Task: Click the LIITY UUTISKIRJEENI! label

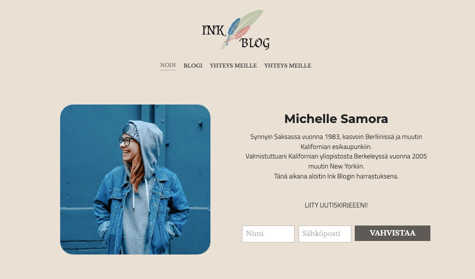Action: click(x=336, y=205)
